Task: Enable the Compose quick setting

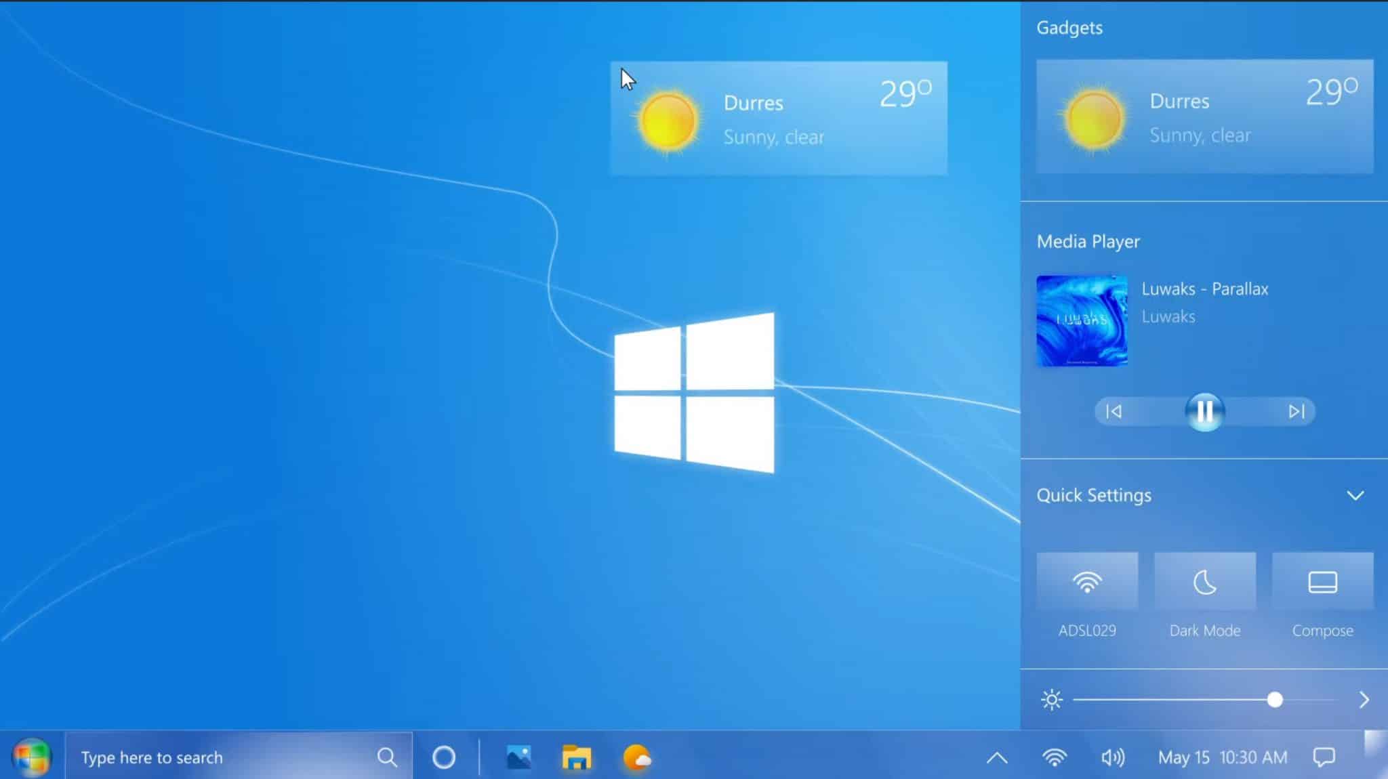Action: 1322,581
